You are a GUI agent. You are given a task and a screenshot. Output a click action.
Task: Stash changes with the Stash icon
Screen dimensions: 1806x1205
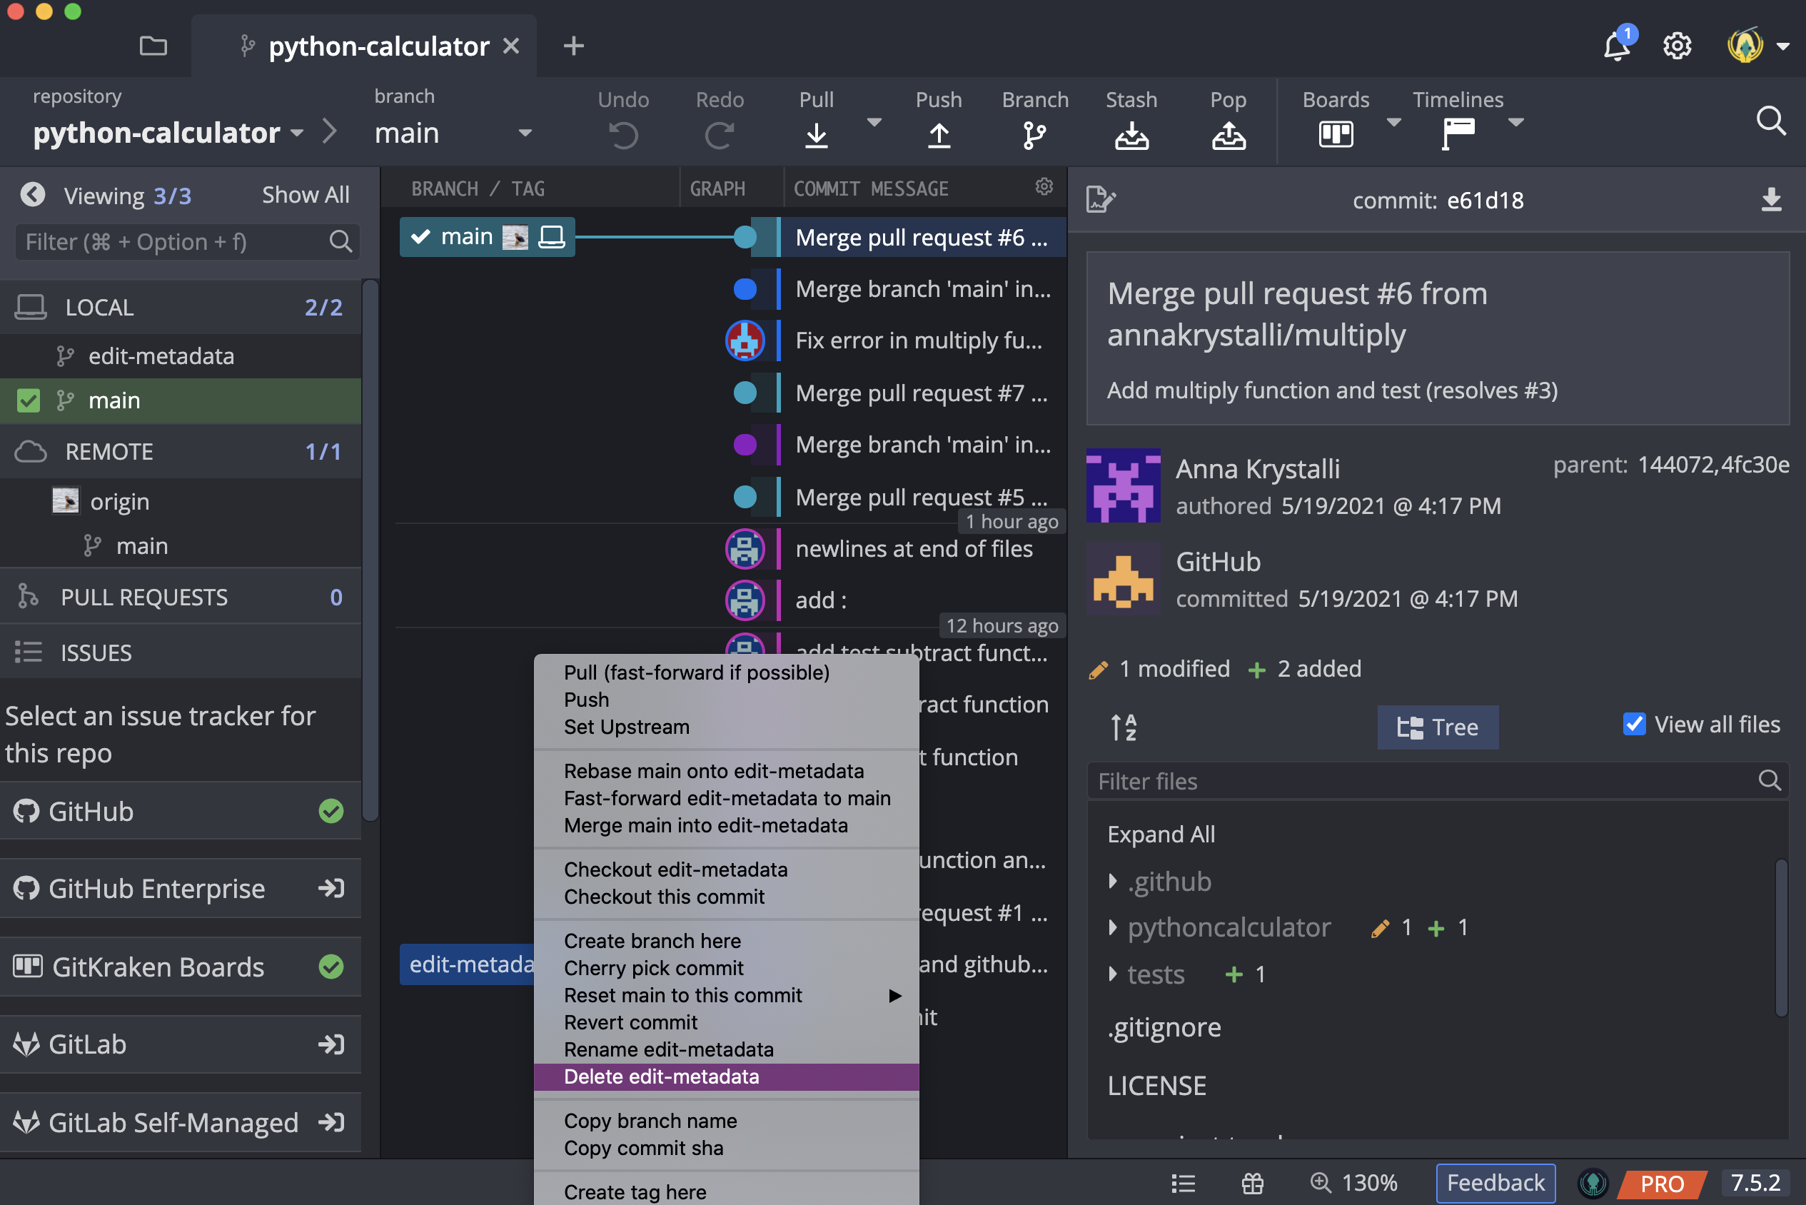coord(1131,135)
